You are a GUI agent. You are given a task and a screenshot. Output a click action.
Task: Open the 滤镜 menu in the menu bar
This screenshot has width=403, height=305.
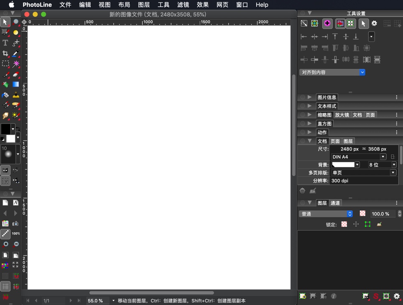point(183,5)
